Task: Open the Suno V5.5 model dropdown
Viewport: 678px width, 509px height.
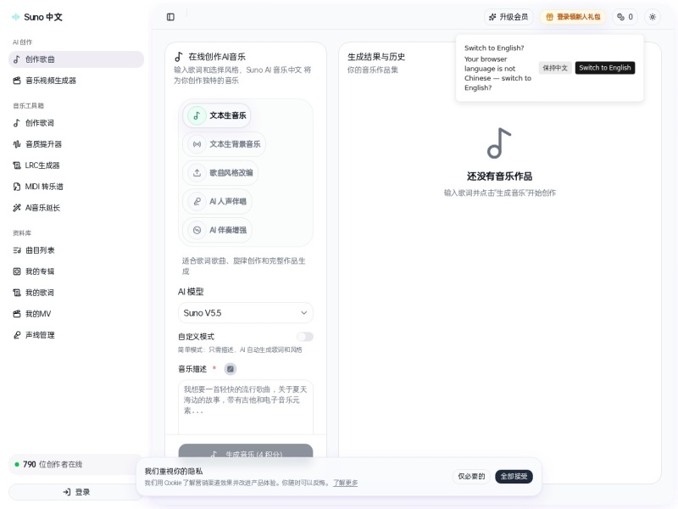Action: [246, 313]
